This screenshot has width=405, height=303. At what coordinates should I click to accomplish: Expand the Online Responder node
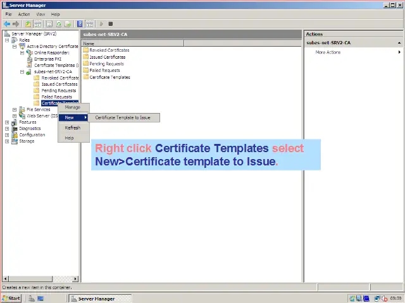click(22, 52)
